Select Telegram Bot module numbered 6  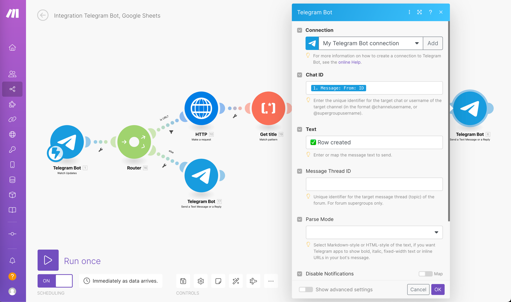click(470, 108)
